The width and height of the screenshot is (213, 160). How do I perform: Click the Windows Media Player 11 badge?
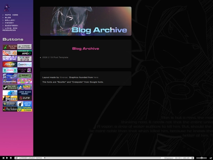pyautogui.click(x=10, y=104)
